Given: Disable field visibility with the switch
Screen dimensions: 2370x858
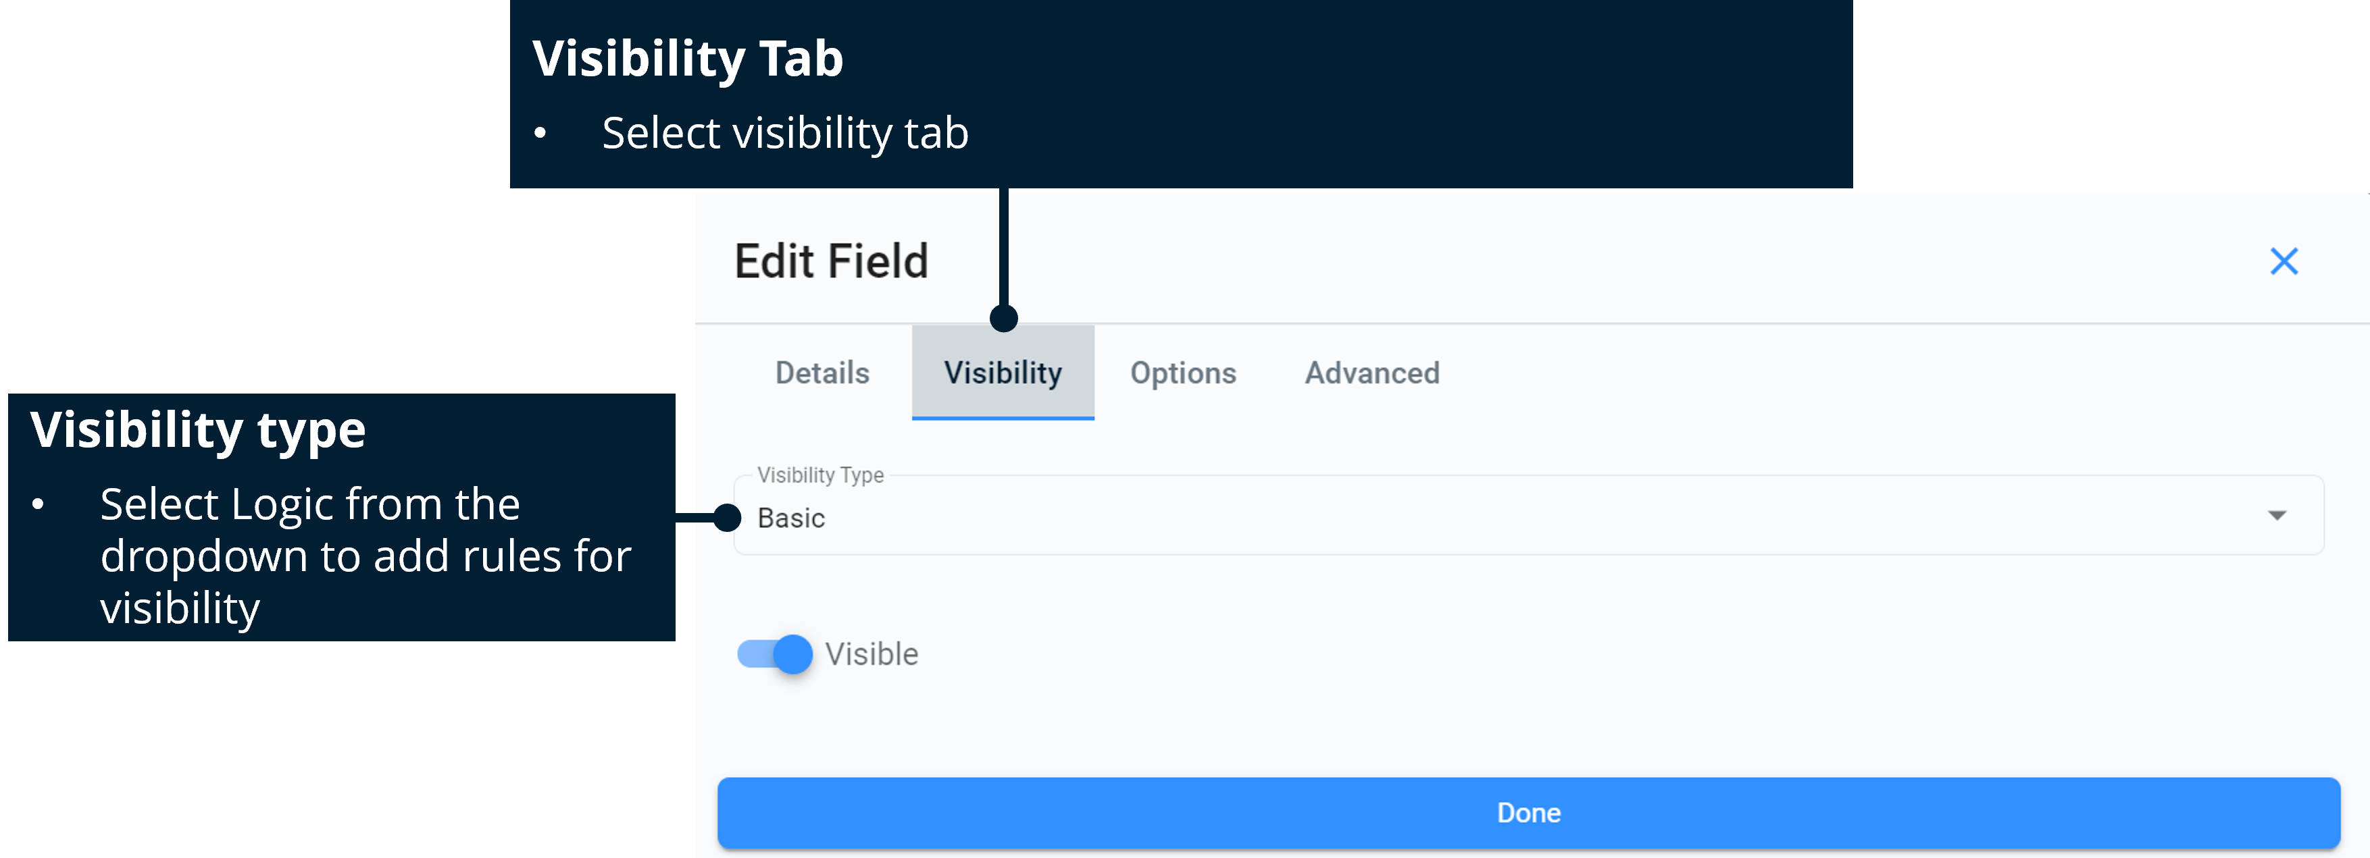Looking at the screenshot, I should (776, 654).
